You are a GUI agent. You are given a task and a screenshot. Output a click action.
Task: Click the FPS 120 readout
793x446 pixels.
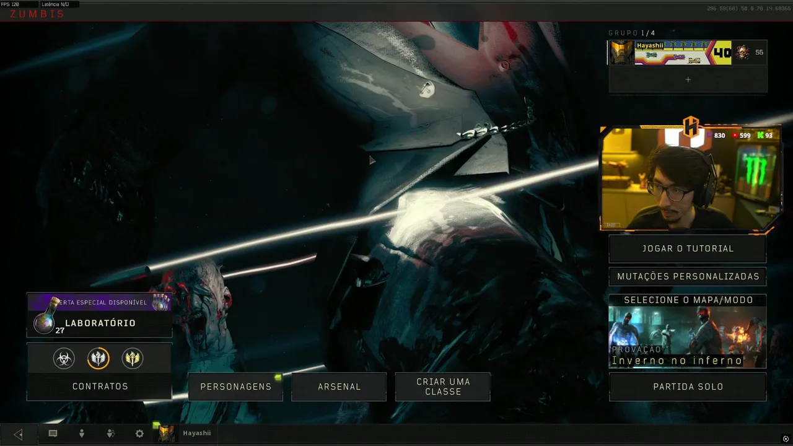(x=10, y=4)
